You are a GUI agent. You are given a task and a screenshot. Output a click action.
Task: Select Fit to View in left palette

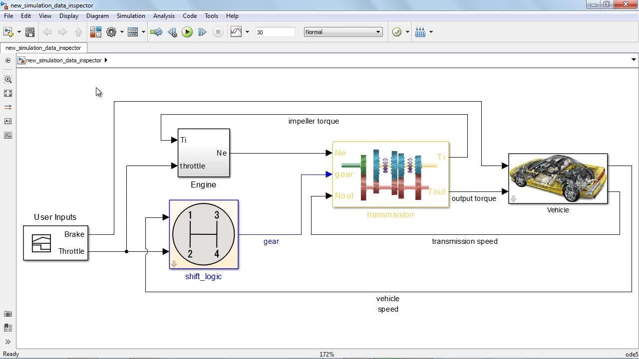tap(8, 93)
